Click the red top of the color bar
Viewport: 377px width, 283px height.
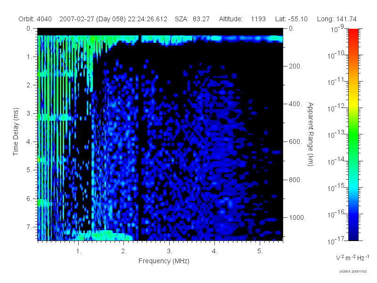(353, 33)
